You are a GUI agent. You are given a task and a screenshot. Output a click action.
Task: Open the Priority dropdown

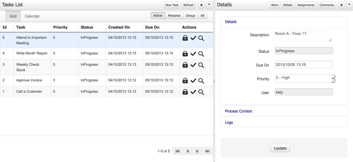point(333,79)
